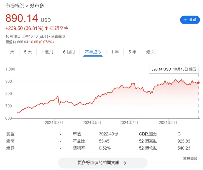Click the 本益比 value 53.45
The image size is (203, 170).
tap(104, 141)
